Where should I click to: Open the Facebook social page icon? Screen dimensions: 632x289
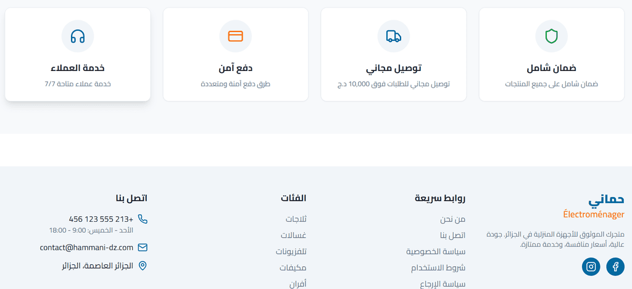point(615,267)
